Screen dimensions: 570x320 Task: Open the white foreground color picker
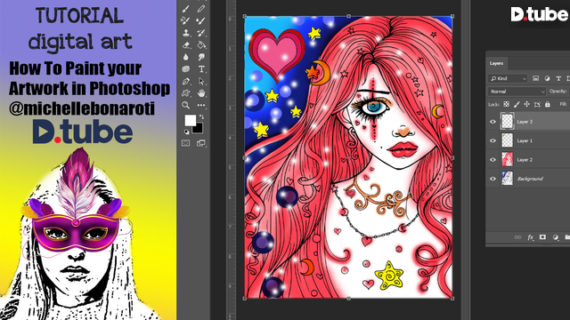click(x=190, y=120)
